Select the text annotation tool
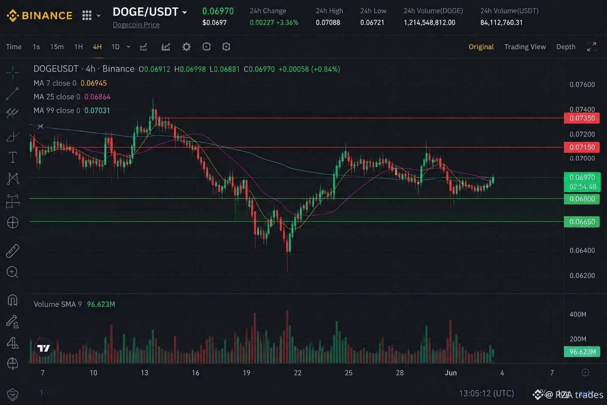The height and width of the screenshot is (405, 607). [13, 157]
